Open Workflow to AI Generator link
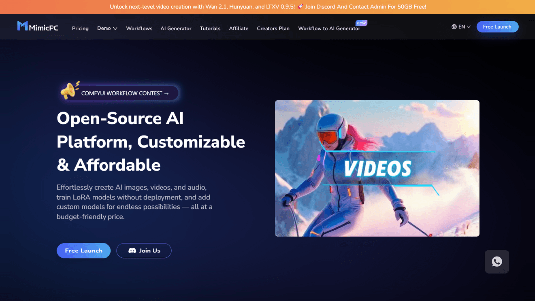 point(329,28)
